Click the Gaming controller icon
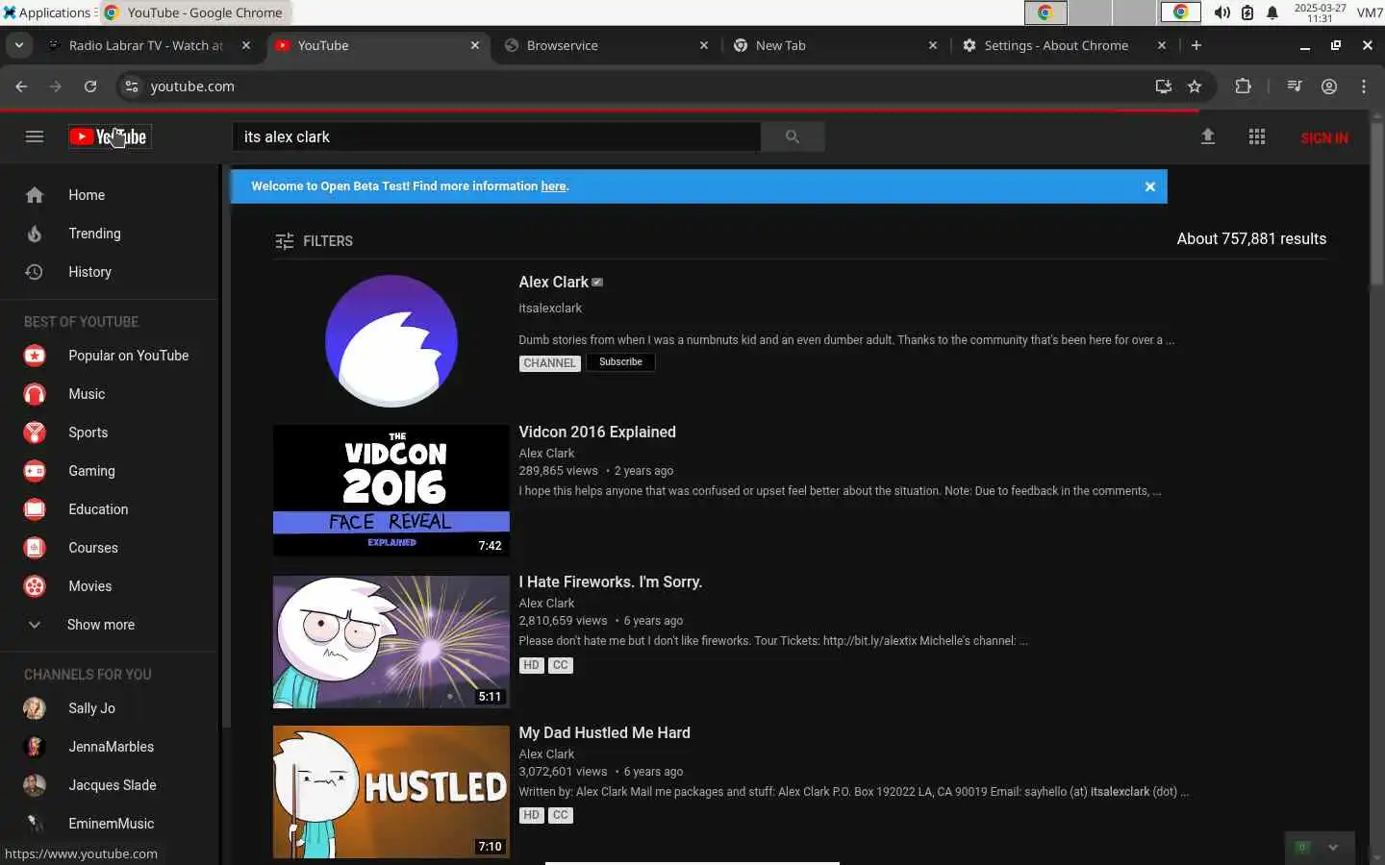This screenshot has width=1385, height=865. pos(35,471)
